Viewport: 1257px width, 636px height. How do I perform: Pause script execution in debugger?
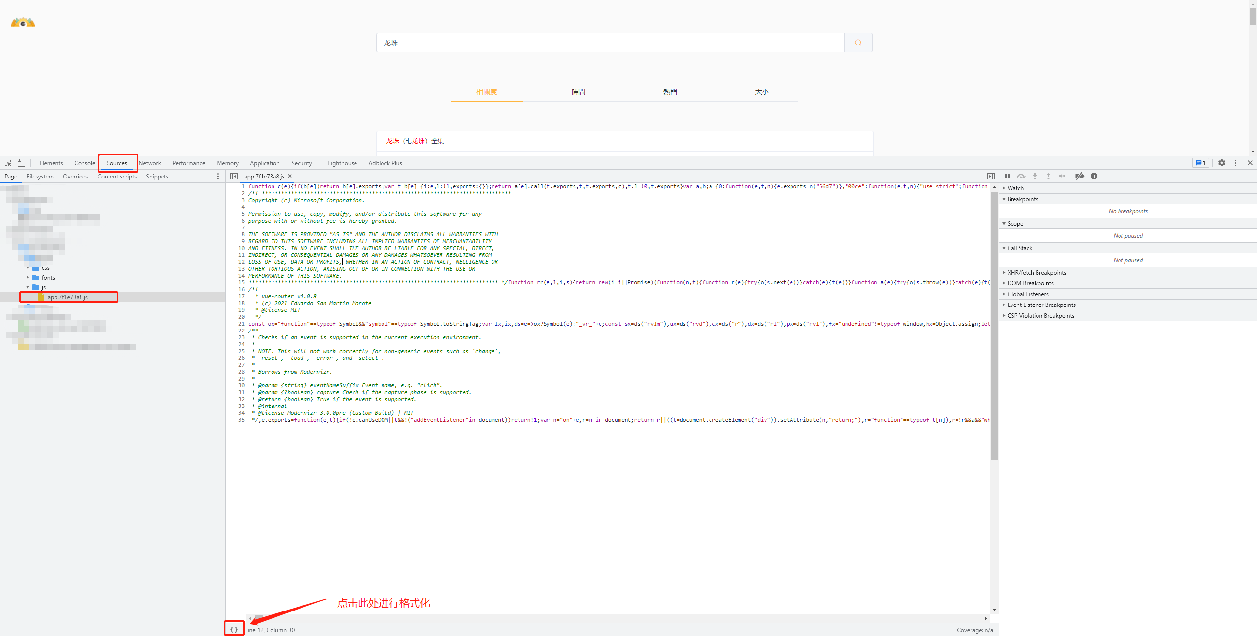1007,176
